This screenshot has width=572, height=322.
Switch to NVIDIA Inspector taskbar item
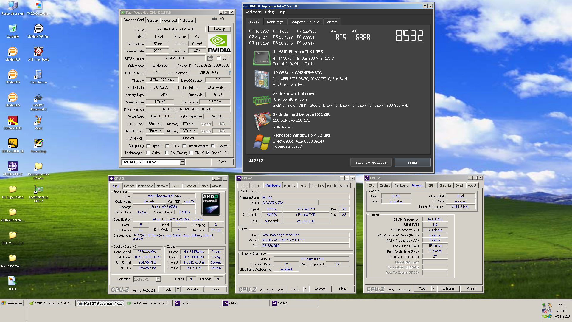pos(52,303)
